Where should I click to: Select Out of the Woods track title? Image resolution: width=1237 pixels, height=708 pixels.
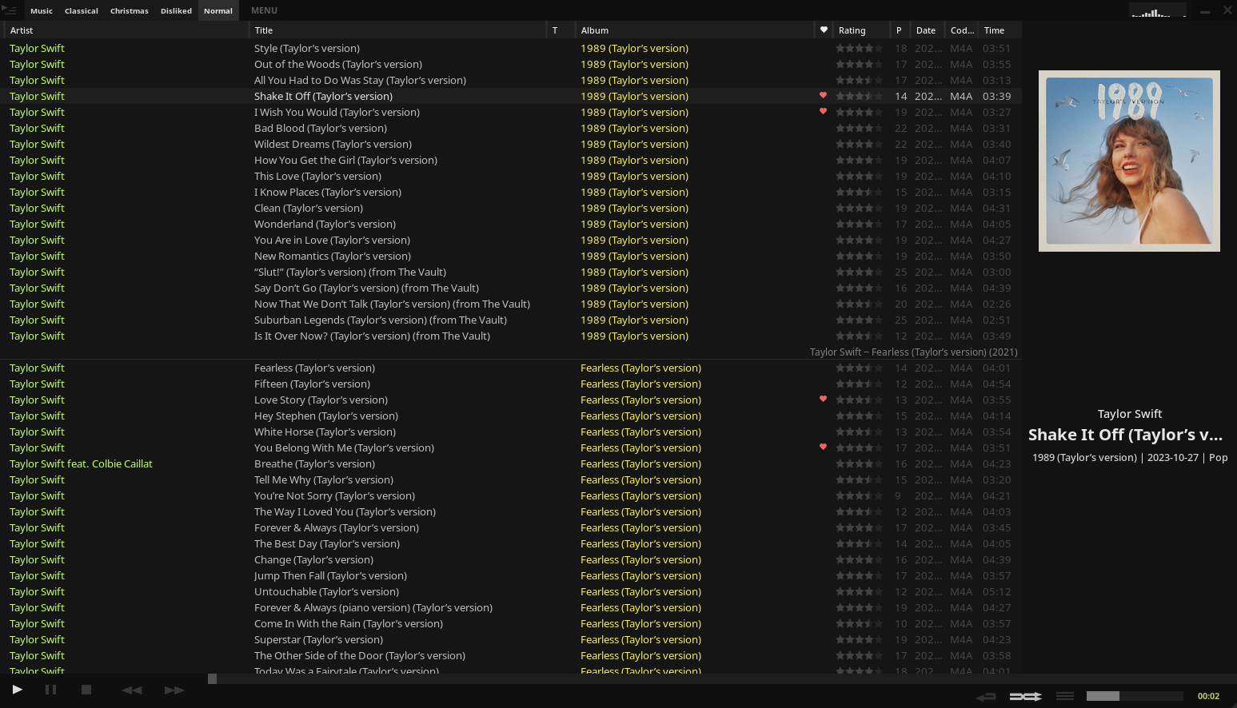point(338,64)
